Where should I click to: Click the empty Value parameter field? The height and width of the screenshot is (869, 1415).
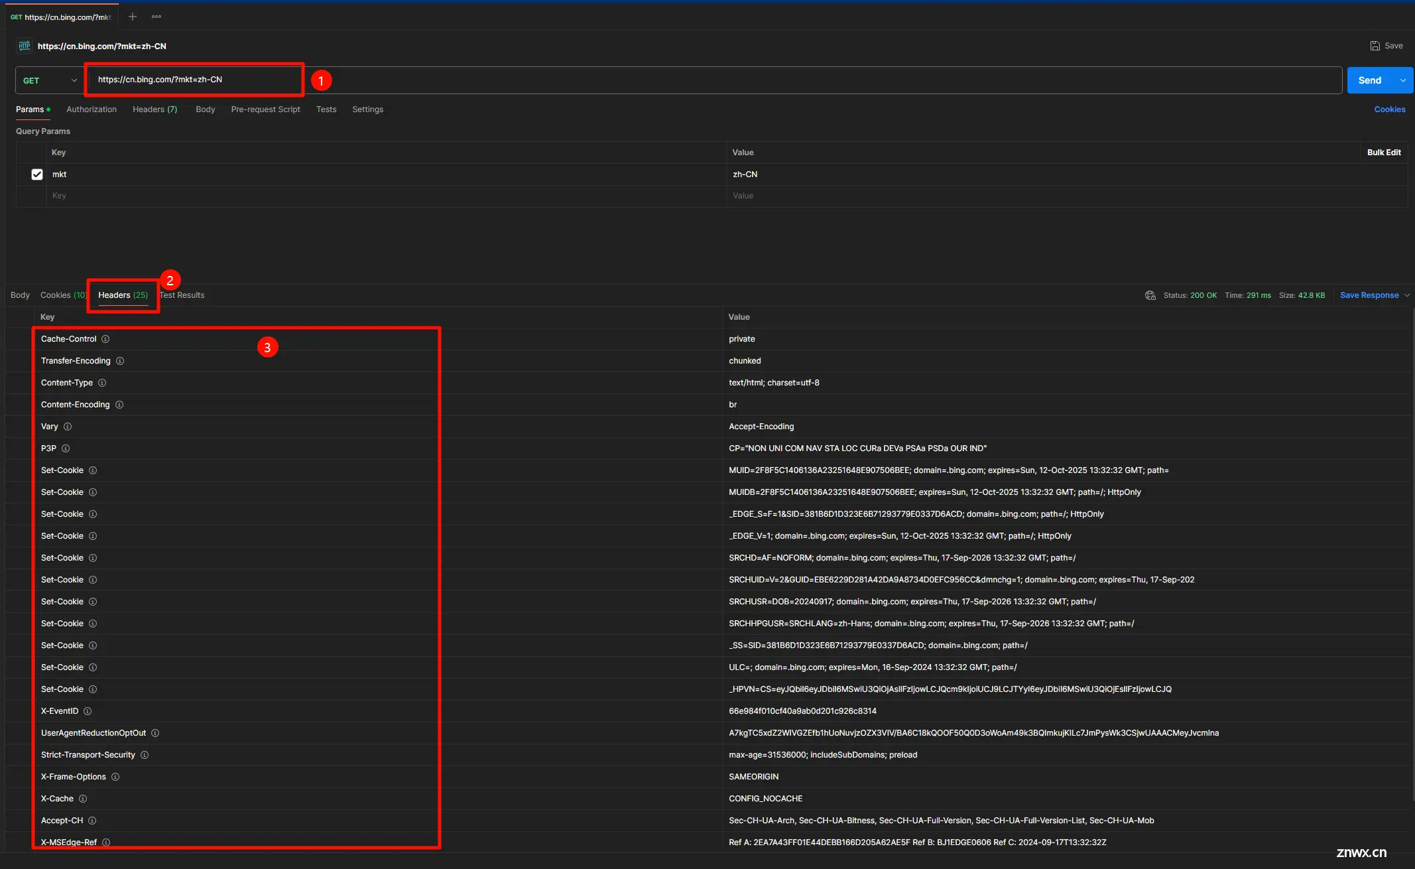pos(1068,196)
